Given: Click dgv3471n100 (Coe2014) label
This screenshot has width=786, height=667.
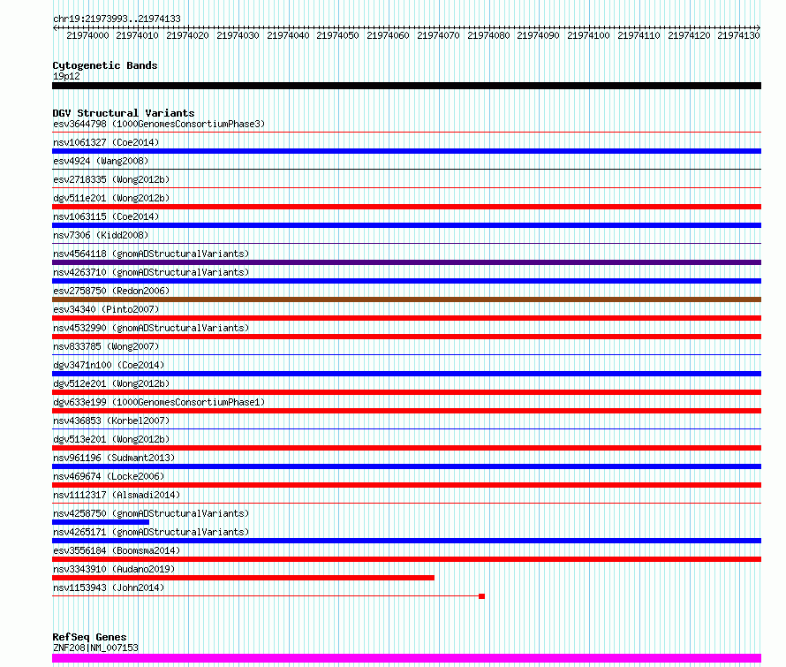Looking at the screenshot, I should point(109,365).
